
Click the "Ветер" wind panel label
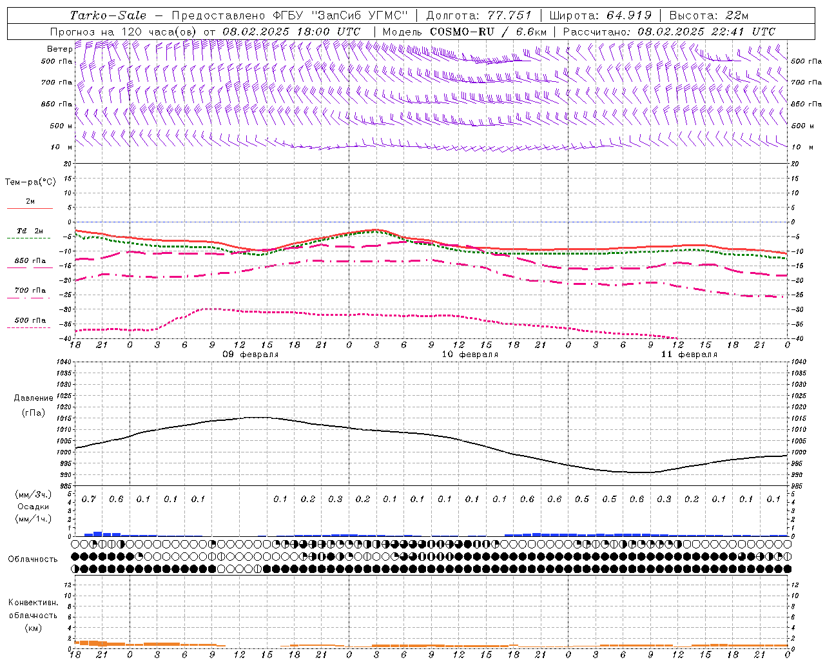pos(59,49)
